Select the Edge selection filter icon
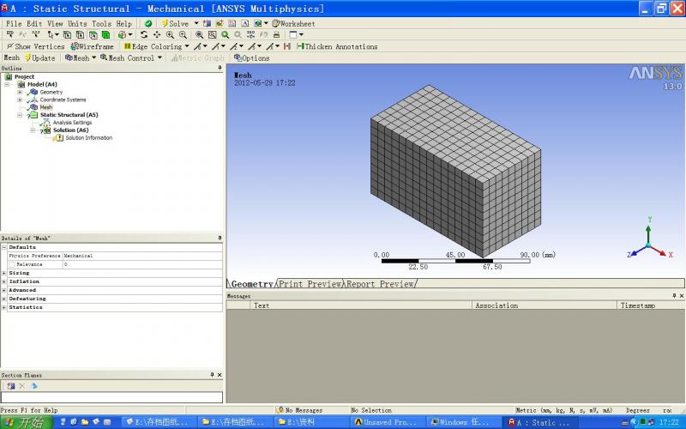Screen dimensions: 686x429 80,34
